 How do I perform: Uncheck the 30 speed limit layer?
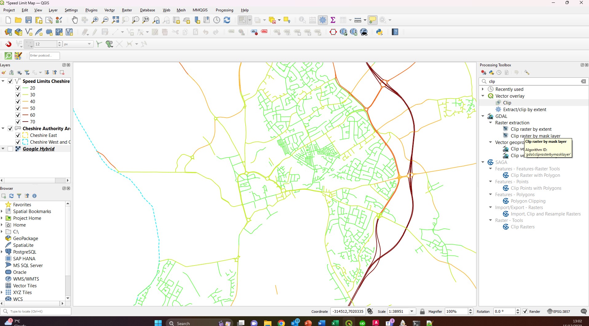tap(18, 95)
